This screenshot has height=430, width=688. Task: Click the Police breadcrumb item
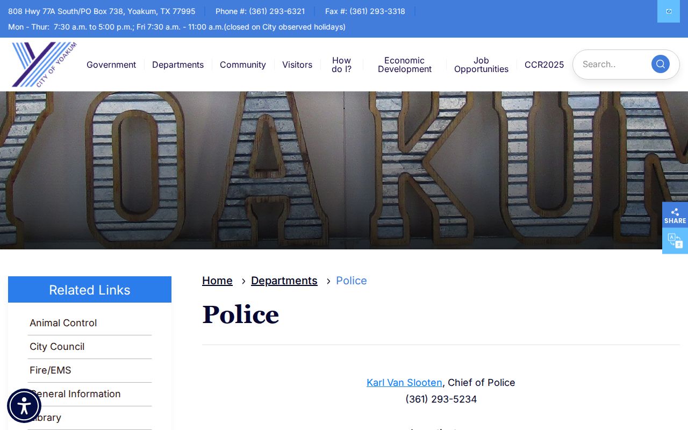[x=352, y=281]
